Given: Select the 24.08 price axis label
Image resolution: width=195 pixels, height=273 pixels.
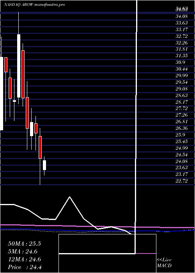Looking at the screenshot, I should [x=182, y=161].
